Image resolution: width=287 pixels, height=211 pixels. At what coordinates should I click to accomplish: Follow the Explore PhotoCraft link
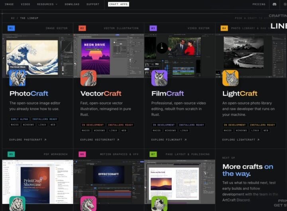[x=28, y=140]
